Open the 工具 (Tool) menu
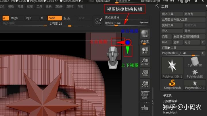This screenshot has width=207, height=116. (39, 6)
